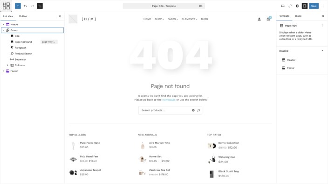Expand the Columns tree item
Screen dimensions: 328x184
tap(7, 65)
